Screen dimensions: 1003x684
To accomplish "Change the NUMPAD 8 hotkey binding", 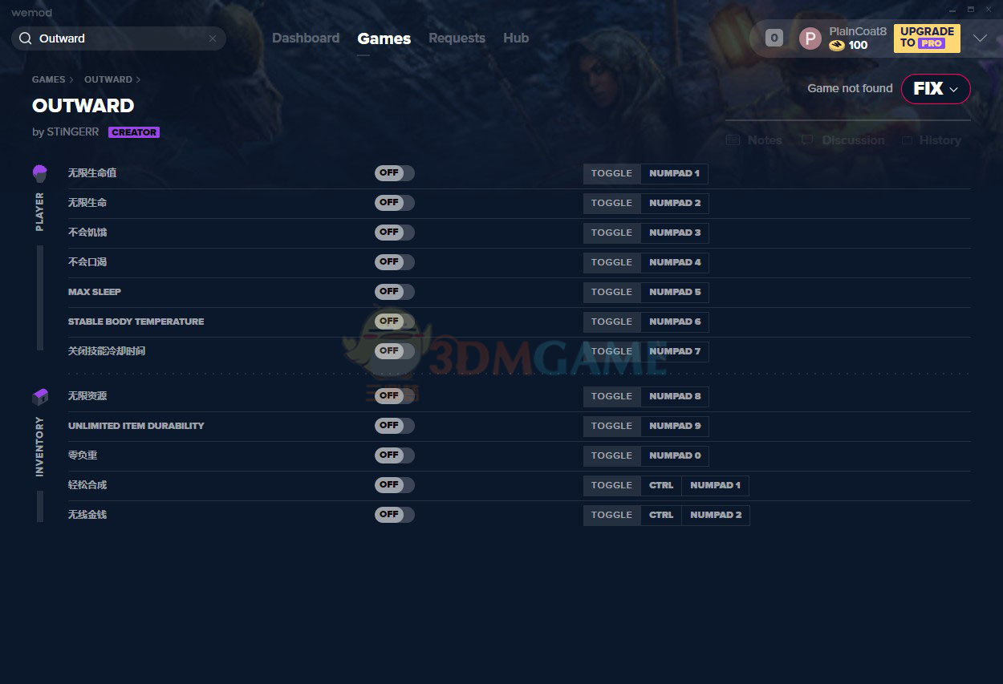I will point(675,396).
